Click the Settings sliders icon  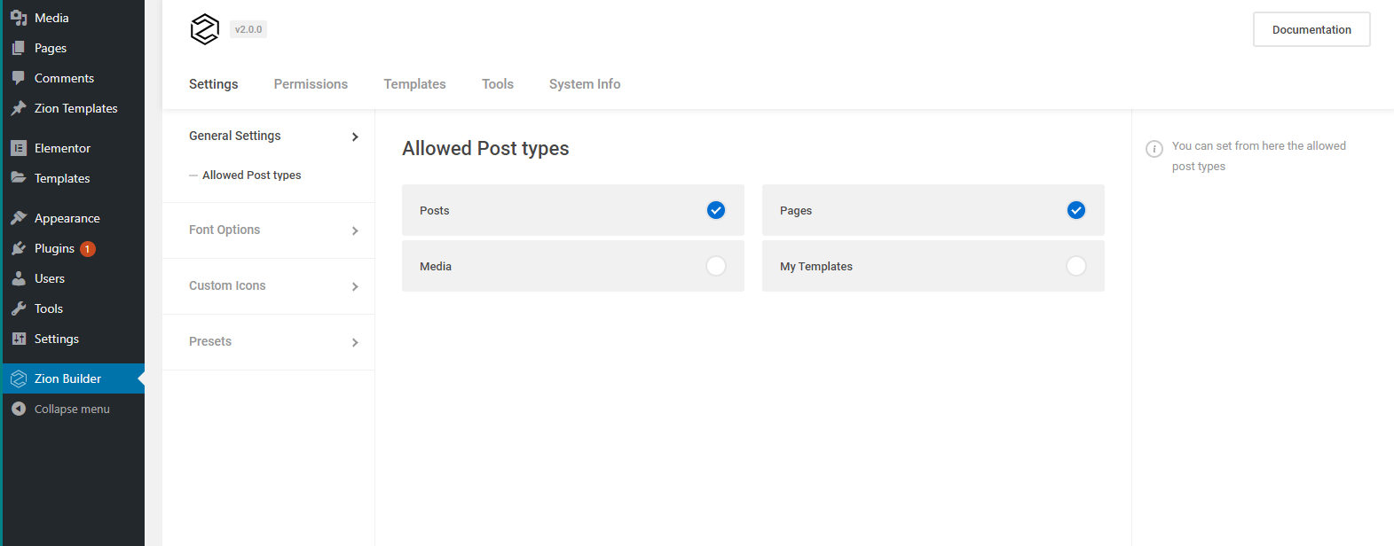19,339
